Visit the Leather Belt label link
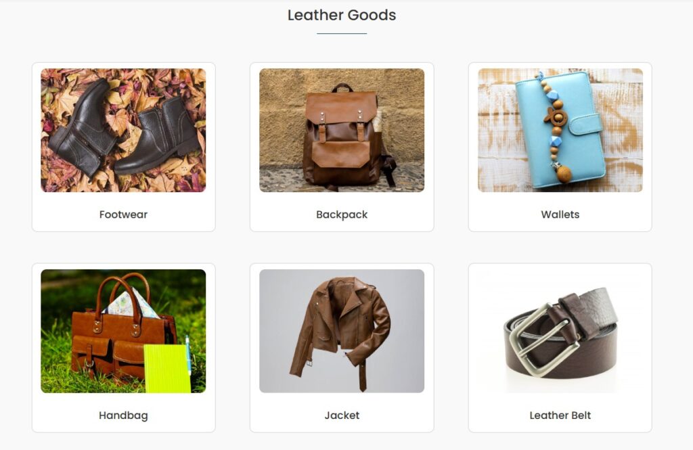 pos(560,415)
